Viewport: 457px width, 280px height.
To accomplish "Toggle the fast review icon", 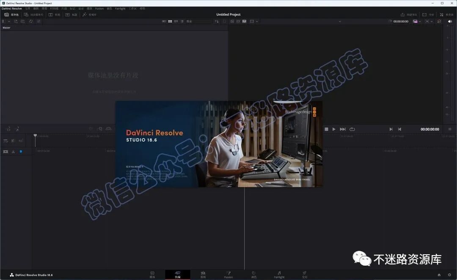I will (x=439, y=22).
